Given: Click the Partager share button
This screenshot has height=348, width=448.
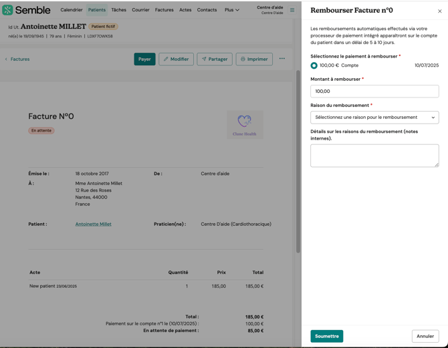Looking at the screenshot, I should [x=215, y=59].
